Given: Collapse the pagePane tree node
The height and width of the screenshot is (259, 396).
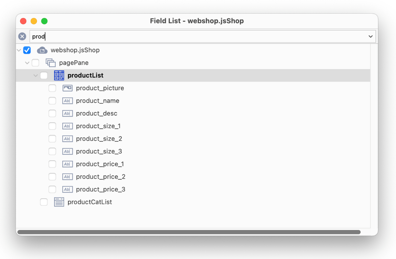Looking at the screenshot, I should 27,63.
